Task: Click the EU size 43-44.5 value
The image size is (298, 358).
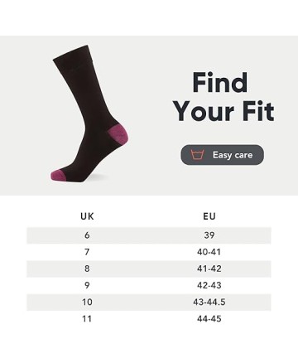Action: point(209,302)
